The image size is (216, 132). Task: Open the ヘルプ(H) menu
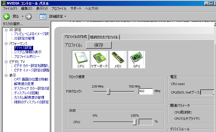click(x=92, y=9)
